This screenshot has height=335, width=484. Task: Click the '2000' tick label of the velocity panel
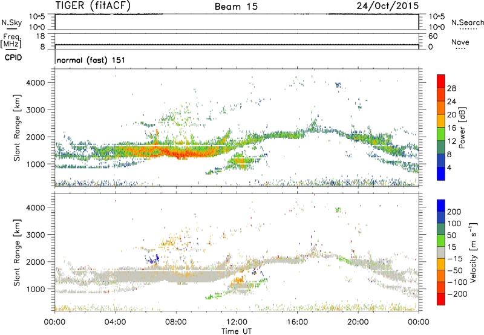(35, 262)
